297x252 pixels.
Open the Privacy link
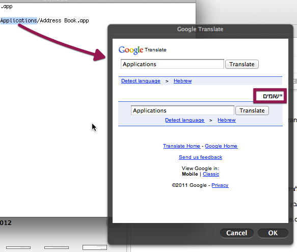(220, 185)
